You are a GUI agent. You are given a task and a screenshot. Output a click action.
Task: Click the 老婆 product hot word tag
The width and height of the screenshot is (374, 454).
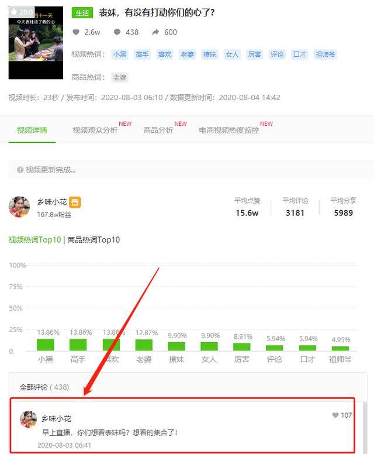click(x=120, y=78)
